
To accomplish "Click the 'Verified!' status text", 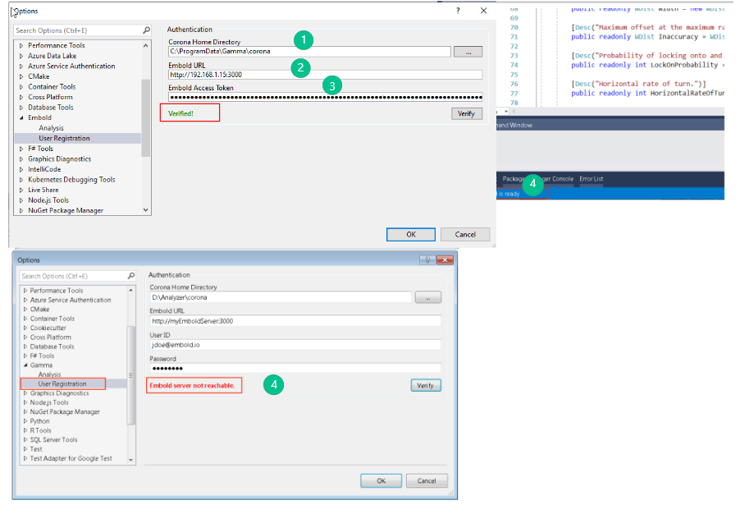I will tap(180, 113).
